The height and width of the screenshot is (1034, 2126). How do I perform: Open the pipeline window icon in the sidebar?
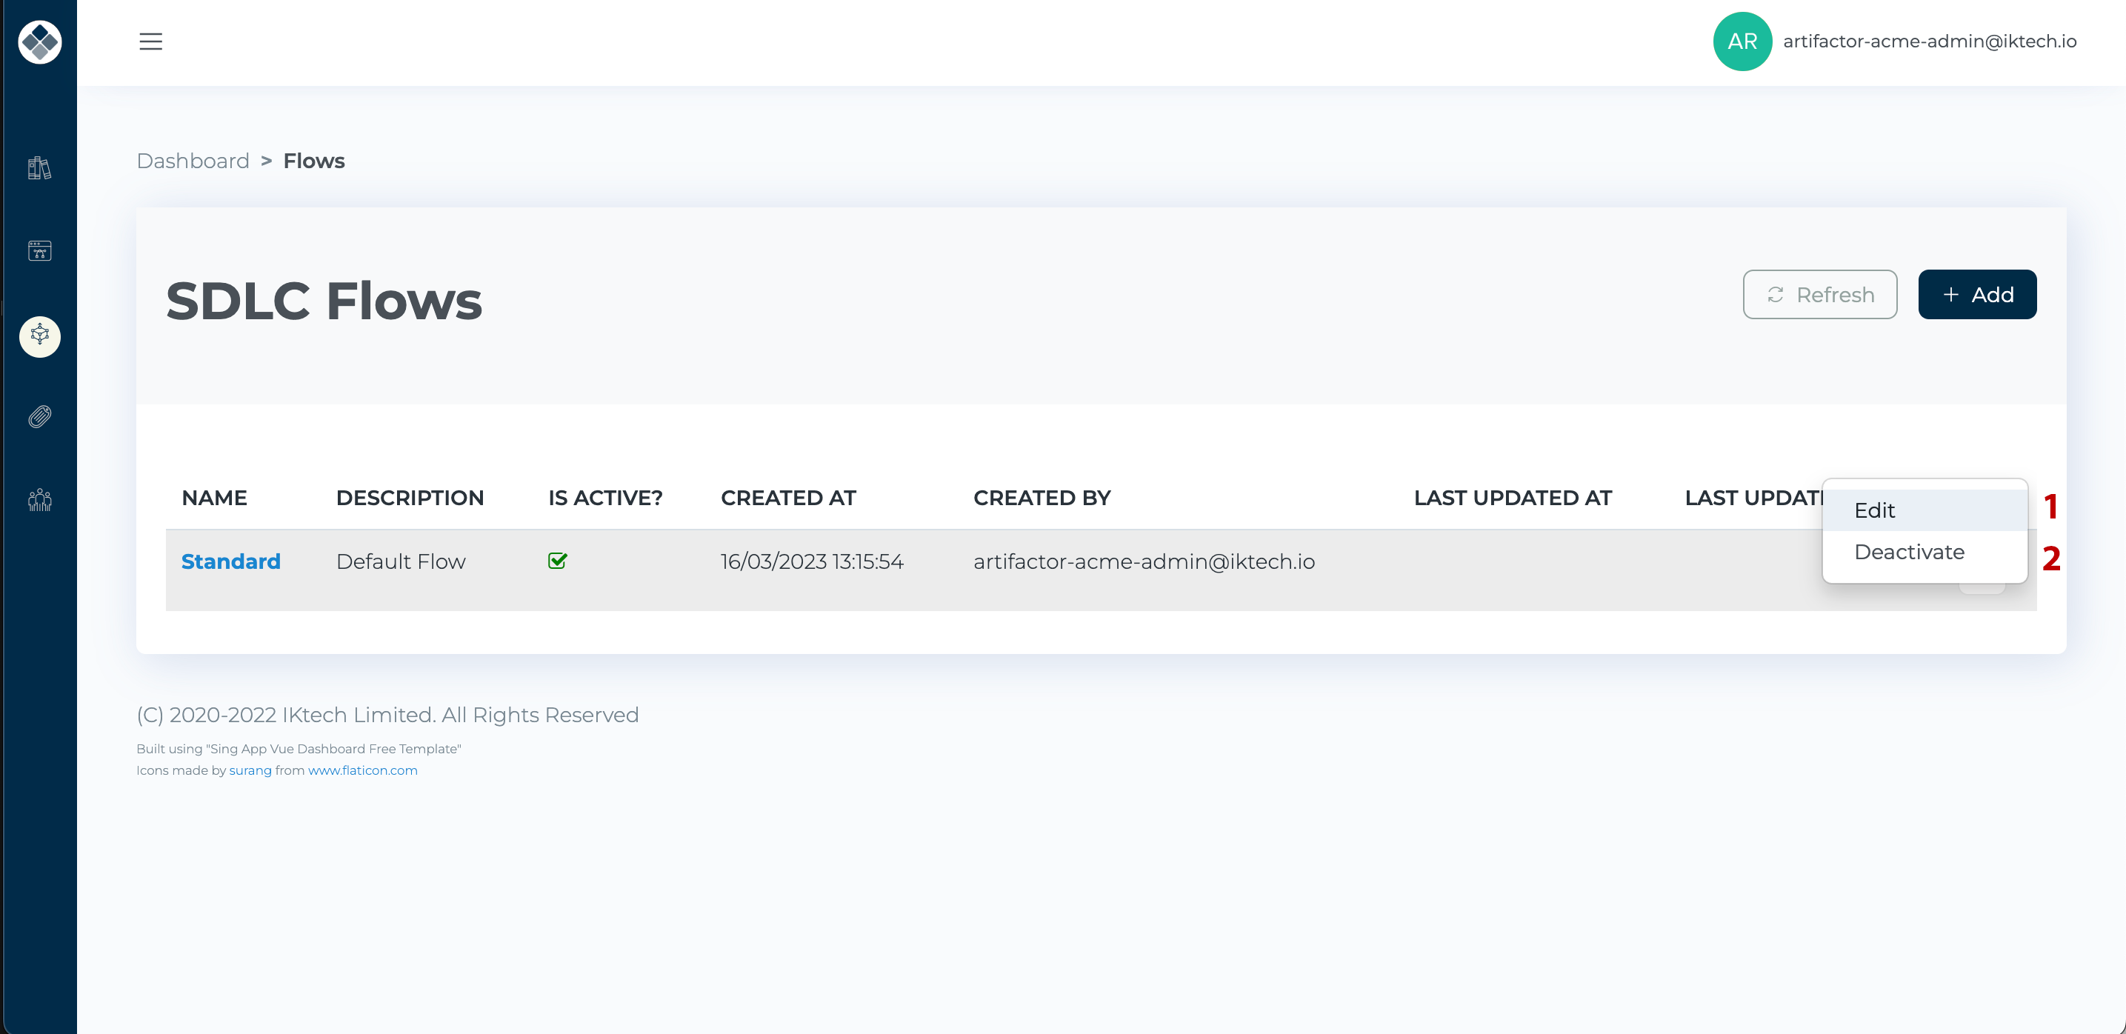tap(39, 251)
